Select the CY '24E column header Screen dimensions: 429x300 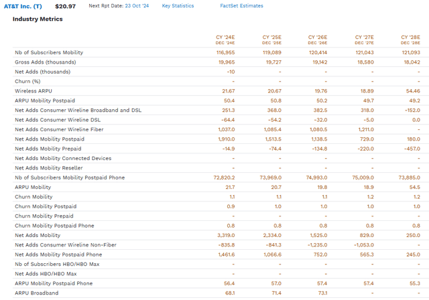[226, 38]
